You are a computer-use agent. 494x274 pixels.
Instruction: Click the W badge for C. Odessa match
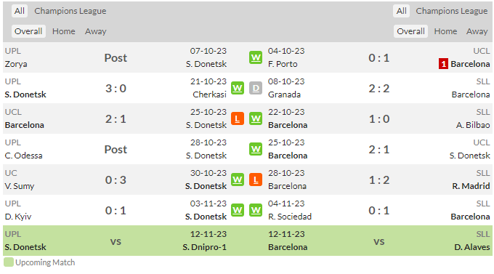(256, 149)
